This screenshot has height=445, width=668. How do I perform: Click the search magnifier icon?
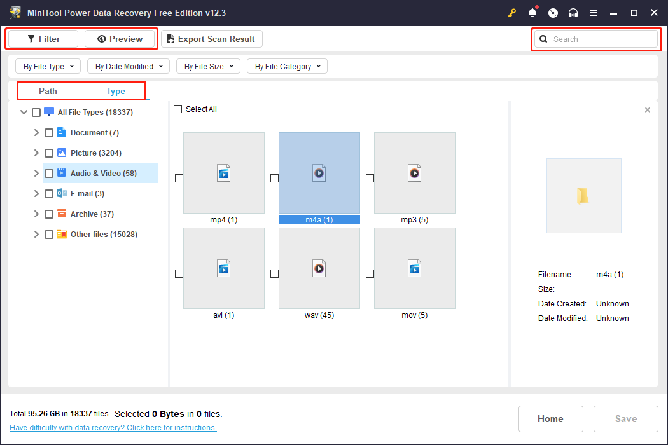[x=543, y=39]
